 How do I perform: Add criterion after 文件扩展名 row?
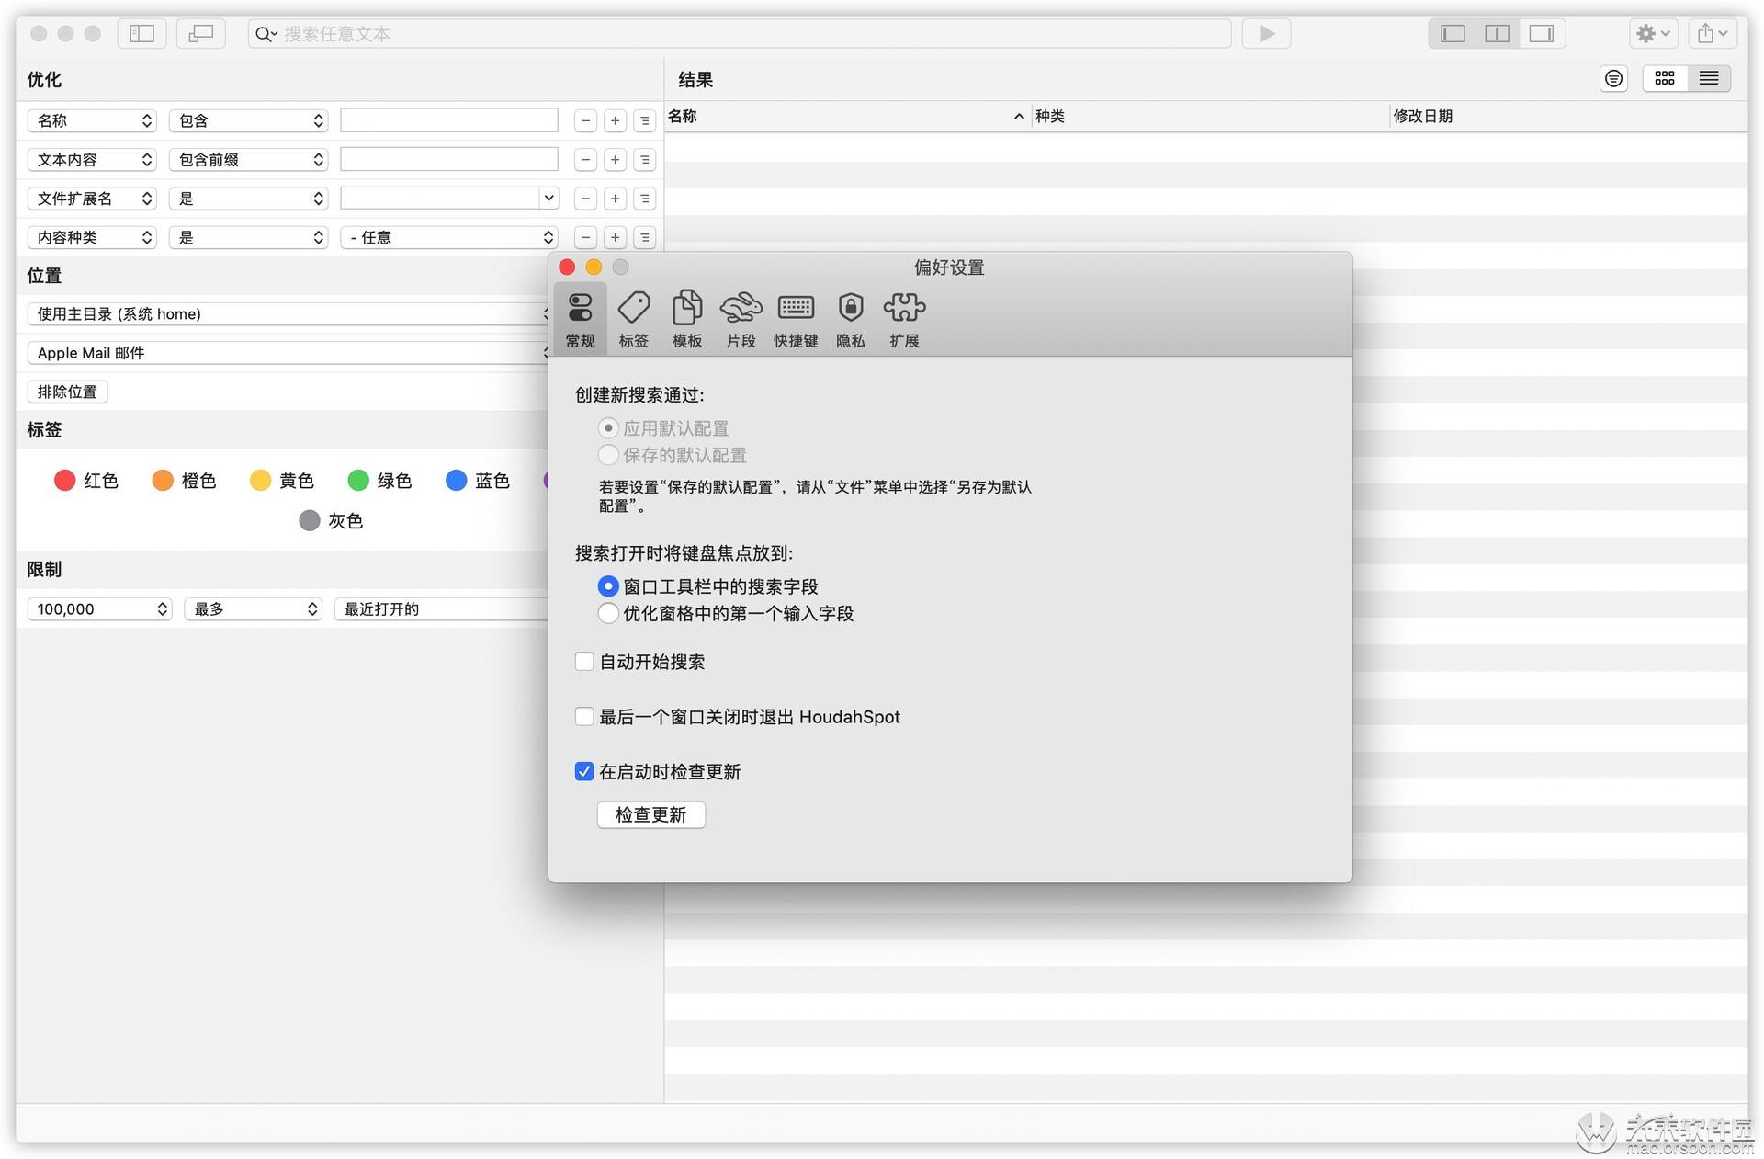(615, 199)
